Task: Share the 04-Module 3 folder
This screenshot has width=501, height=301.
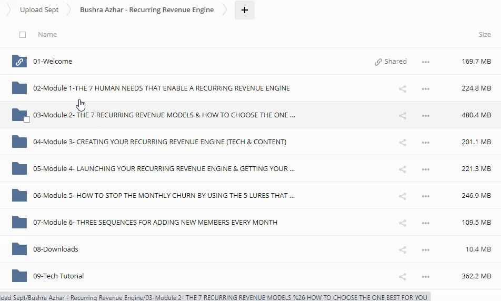Action: [x=403, y=143]
